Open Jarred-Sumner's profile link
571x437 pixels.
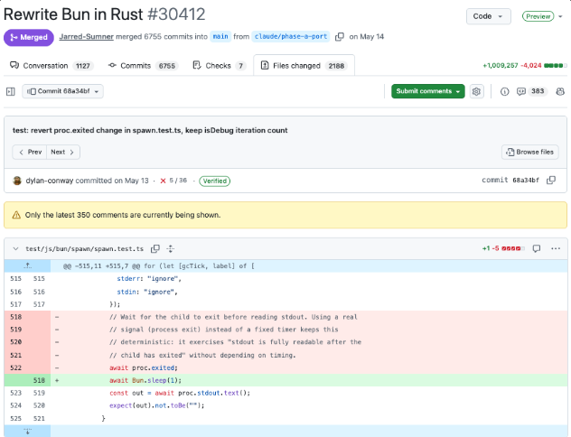(87, 37)
